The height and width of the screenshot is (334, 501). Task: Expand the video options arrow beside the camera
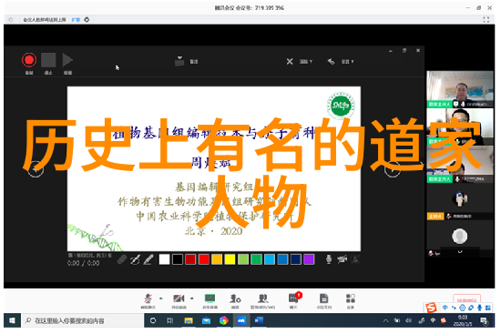pyautogui.click(x=191, y=299)
